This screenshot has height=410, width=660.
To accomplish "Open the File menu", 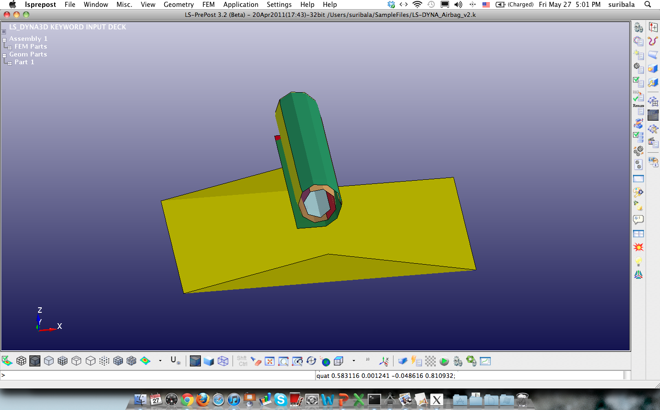I will [70, 5].
